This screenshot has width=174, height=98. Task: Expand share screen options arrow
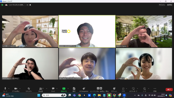68,88
